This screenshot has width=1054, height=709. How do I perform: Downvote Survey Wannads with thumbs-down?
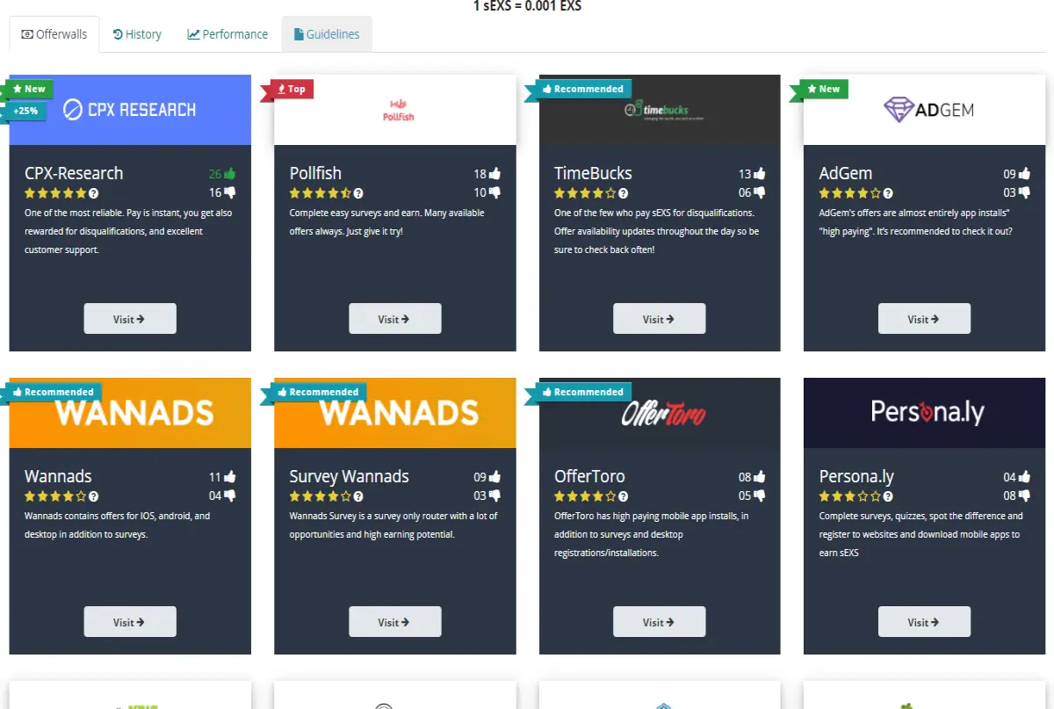(495, 496)
